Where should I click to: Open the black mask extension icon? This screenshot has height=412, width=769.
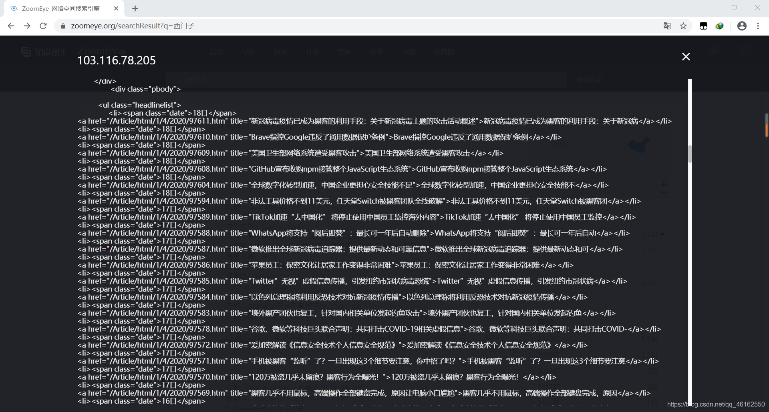703,26
